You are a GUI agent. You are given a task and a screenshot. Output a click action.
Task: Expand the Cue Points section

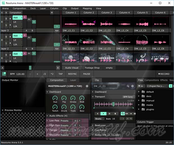(93, 130)
